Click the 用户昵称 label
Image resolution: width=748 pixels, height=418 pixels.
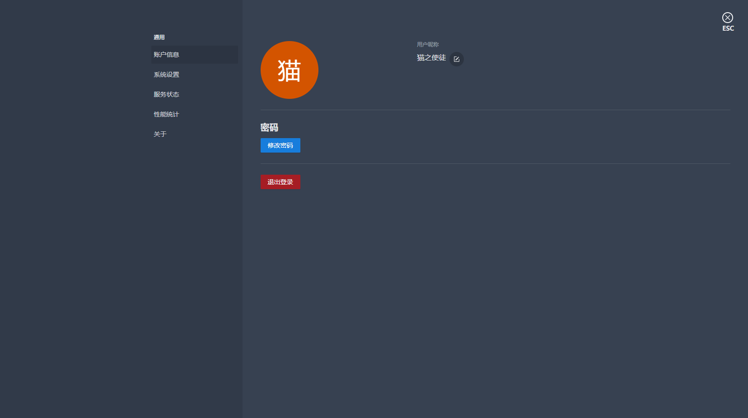(428, 44)
